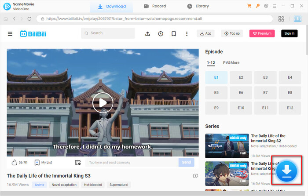Select episode E8
Viewport: 308px width, 196px height.
(290, 93)
